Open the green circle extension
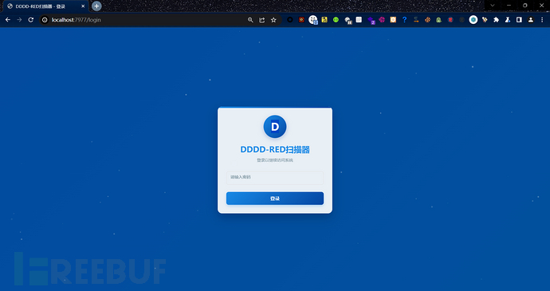 click(336, 20)
